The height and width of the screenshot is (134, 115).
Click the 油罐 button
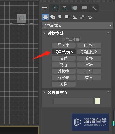64,58
